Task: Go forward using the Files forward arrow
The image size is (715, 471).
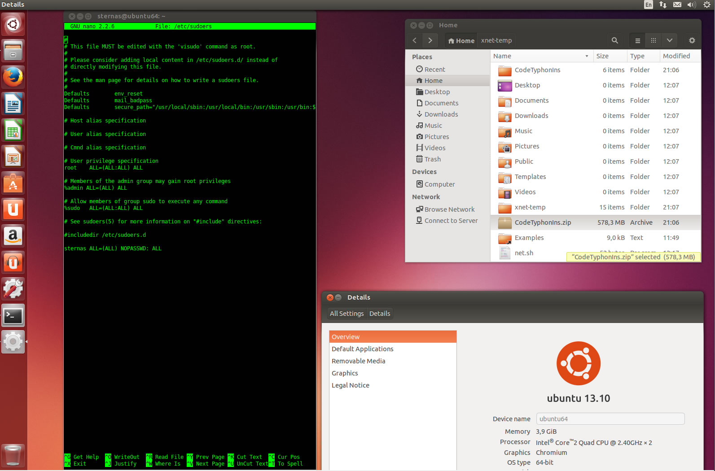Action: [430, 40]
